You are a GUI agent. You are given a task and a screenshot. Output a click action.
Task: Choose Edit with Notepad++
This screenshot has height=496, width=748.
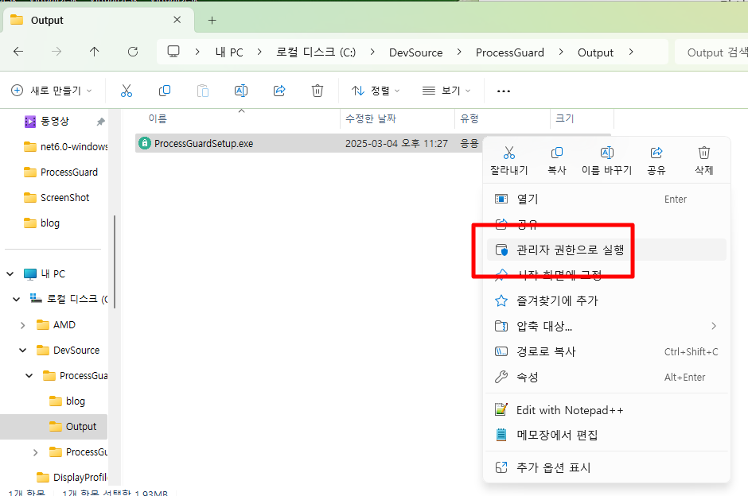[606, 410]
